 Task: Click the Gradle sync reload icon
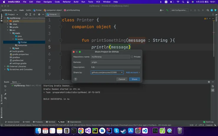(5, 86)
